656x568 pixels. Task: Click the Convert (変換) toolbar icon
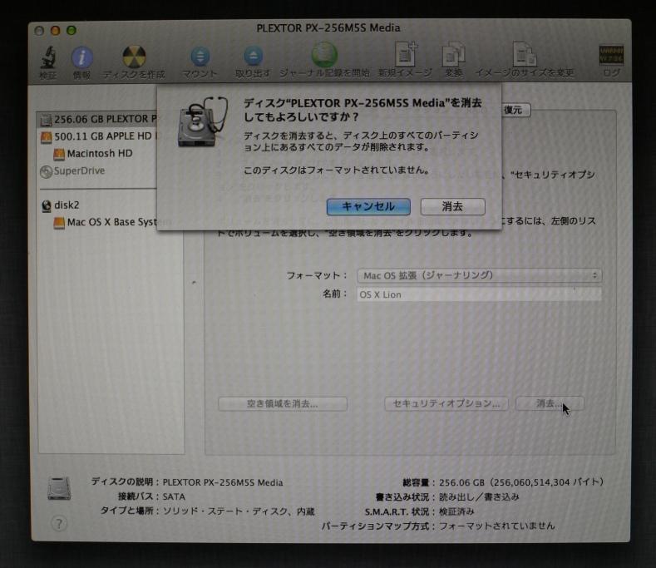(x=453, y=54)
